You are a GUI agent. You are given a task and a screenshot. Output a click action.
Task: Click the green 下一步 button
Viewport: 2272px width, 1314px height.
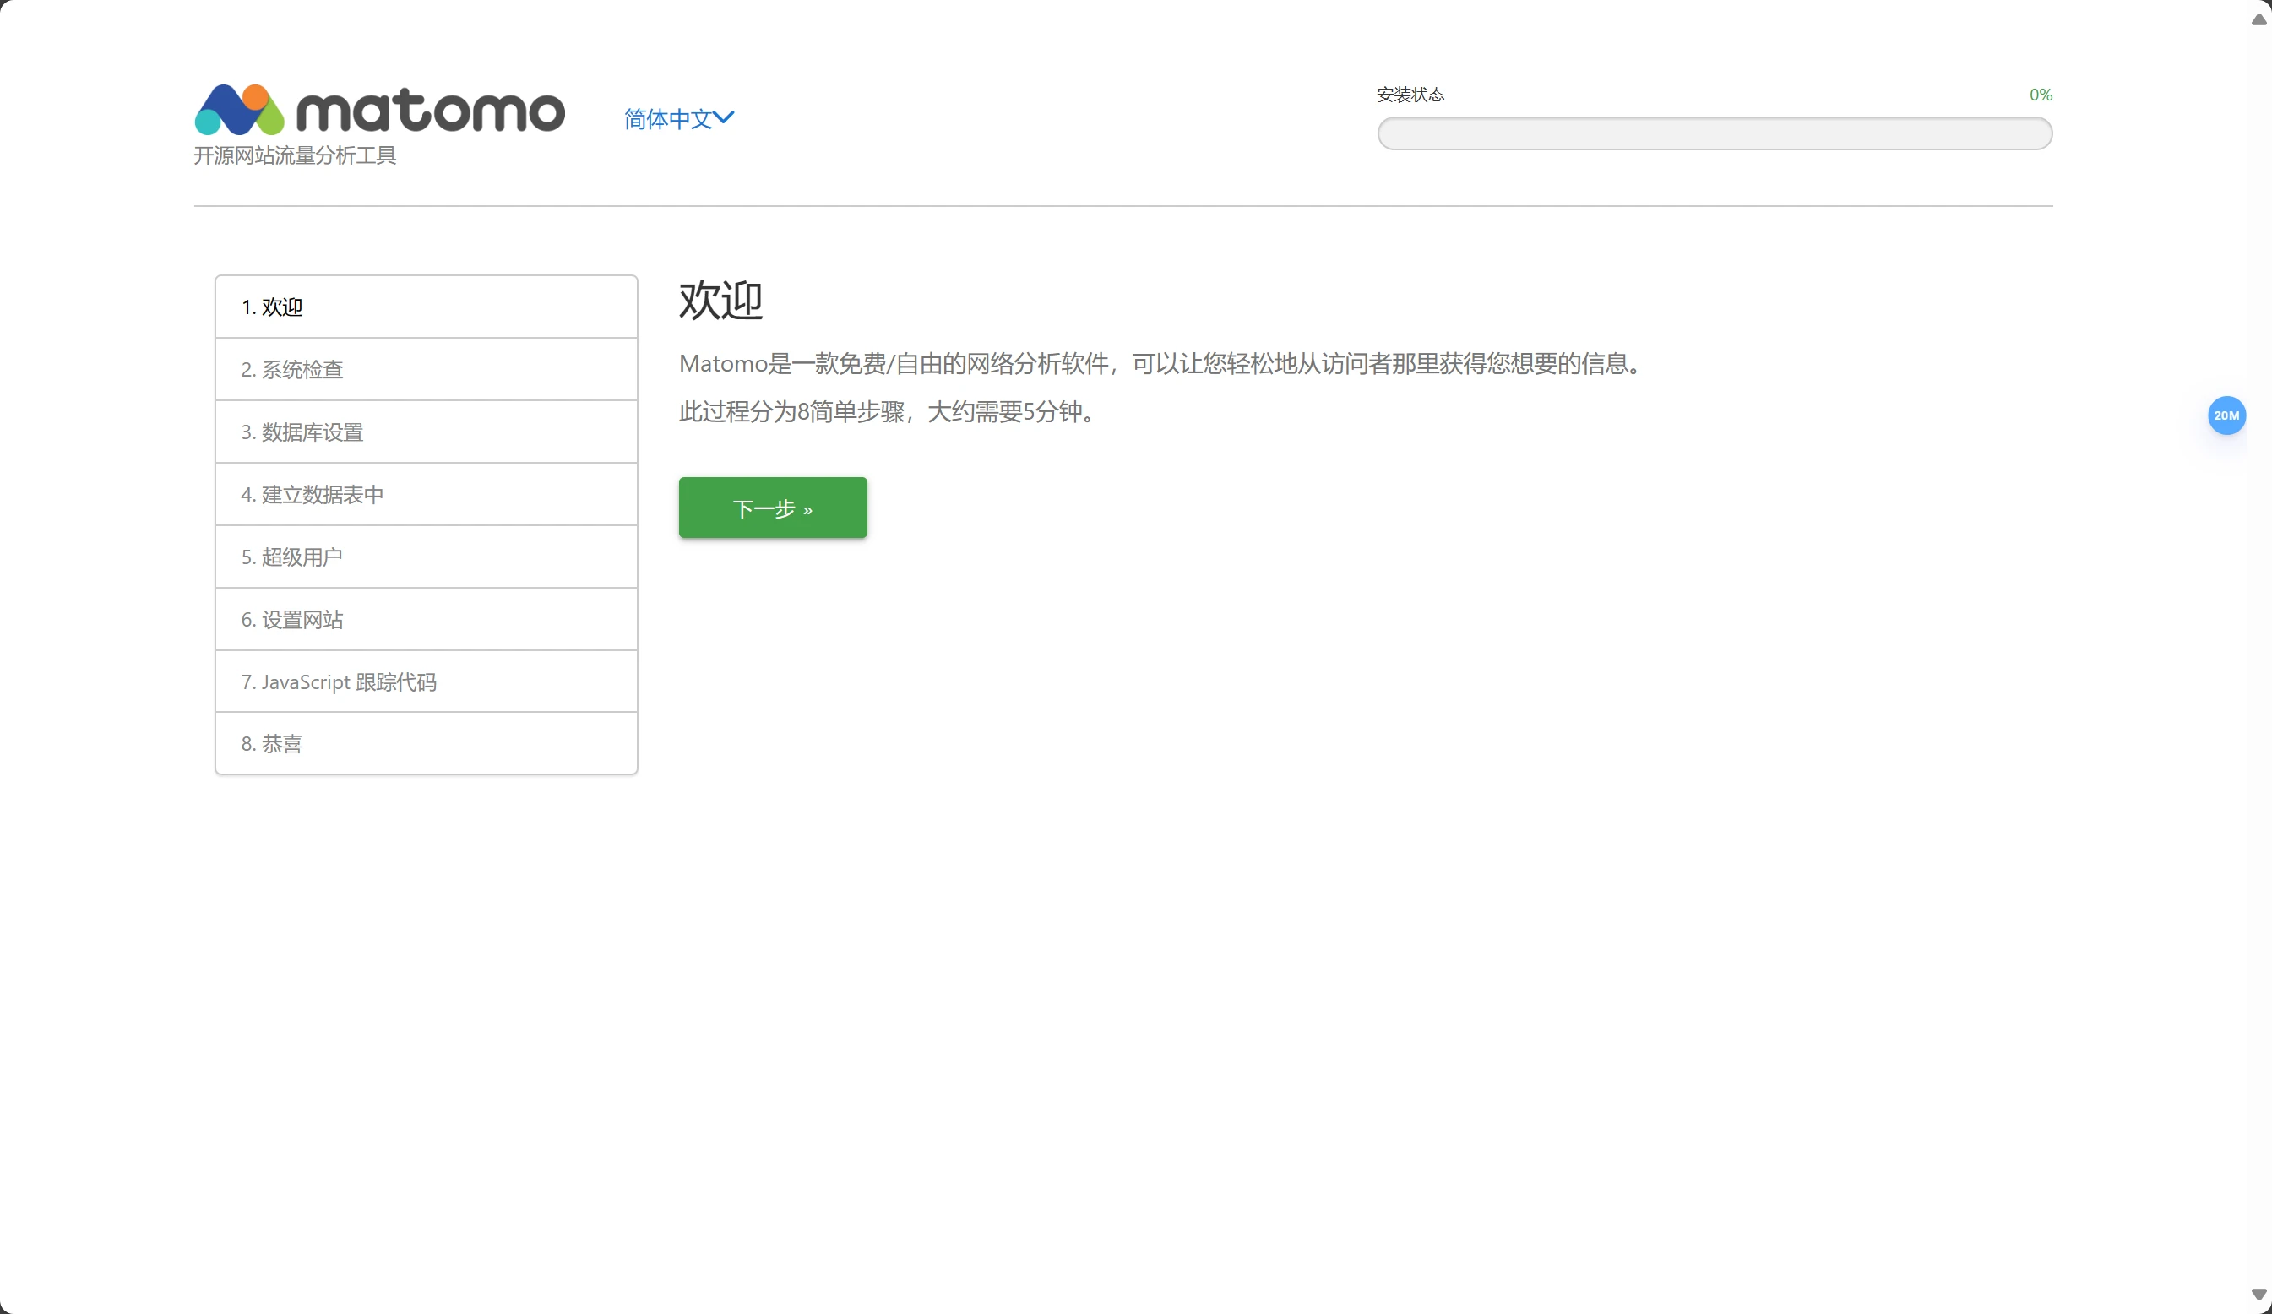pos(772,508)
